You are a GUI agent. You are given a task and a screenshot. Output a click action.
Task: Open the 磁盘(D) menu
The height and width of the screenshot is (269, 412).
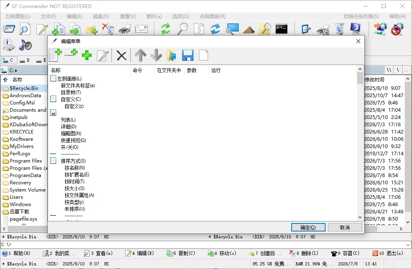[101, 16]
